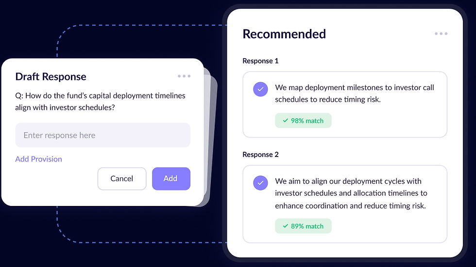The height and width of the screenshot is (267, 476).
Task: Click the 89% match badge
Action: [303, 226]
